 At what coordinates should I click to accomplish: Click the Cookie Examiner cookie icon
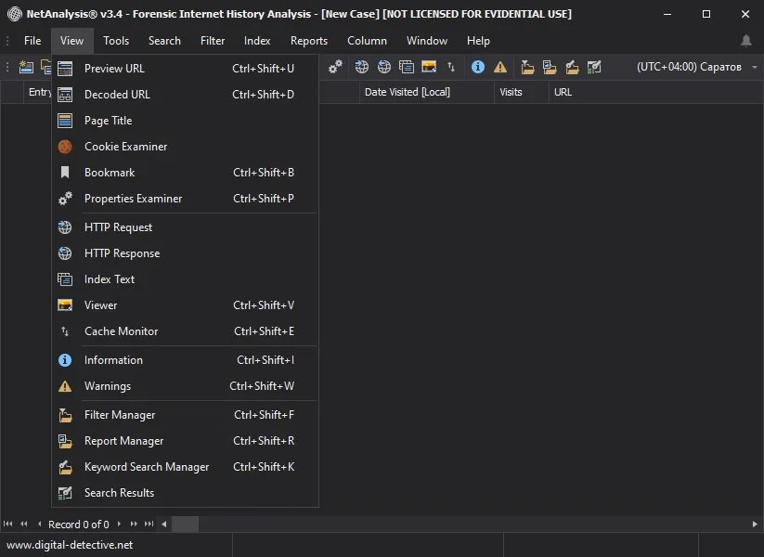pyautogui.click(x=65, y=147)
